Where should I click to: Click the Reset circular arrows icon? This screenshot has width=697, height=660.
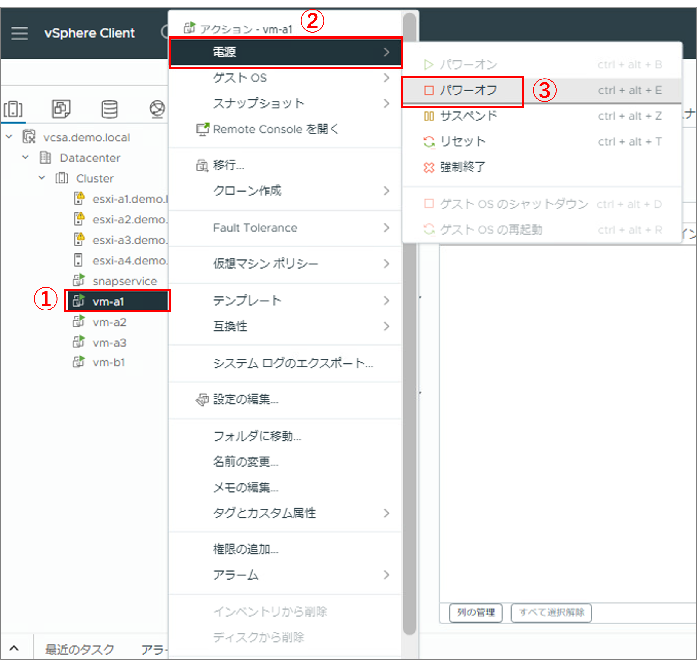pos(429,142)
